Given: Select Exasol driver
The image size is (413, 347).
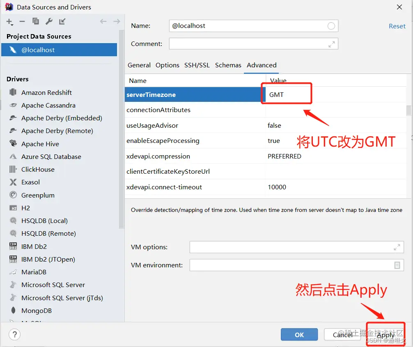Looking at the screenshot, I should [x=30, y=182].
